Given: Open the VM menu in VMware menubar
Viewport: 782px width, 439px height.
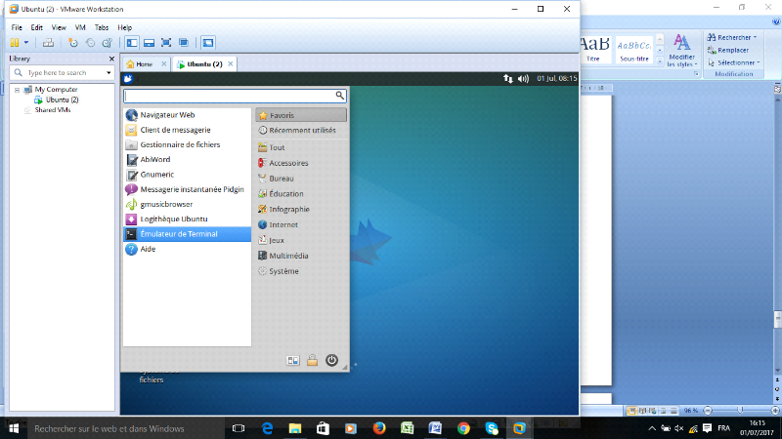Looking at the screenshot, I should tap(79, 27).
